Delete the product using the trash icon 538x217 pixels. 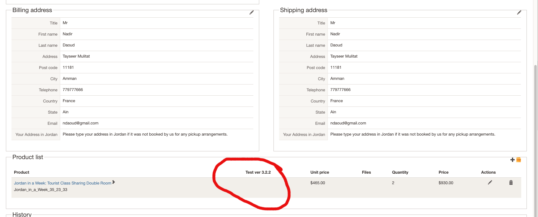point(511,183)
